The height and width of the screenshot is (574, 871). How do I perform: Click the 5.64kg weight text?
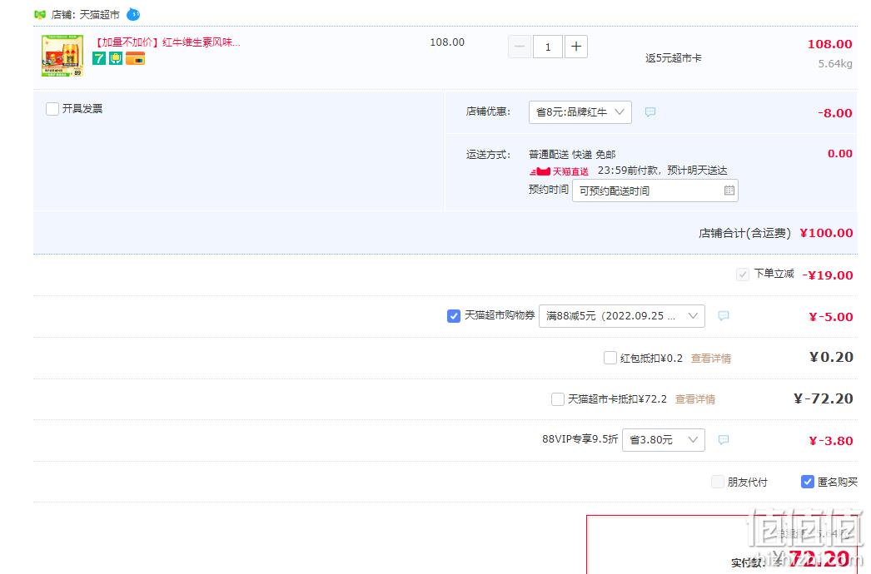pos(835,64)
